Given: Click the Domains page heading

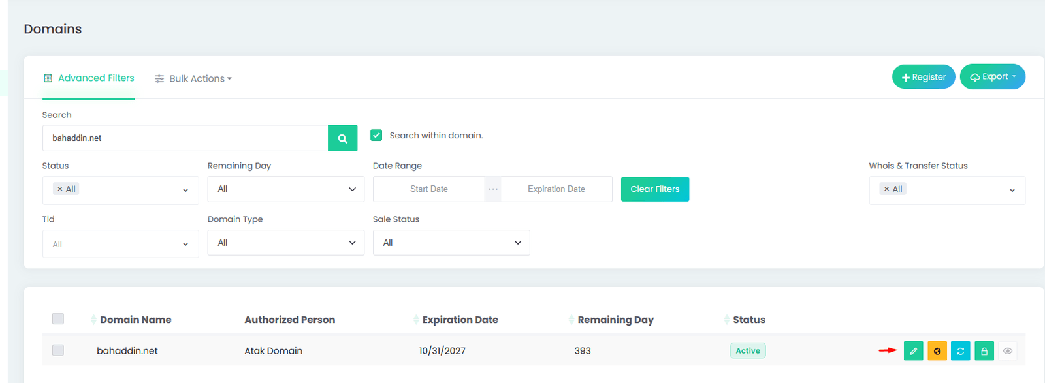Looking at the screenshot, I should (53, 29).
